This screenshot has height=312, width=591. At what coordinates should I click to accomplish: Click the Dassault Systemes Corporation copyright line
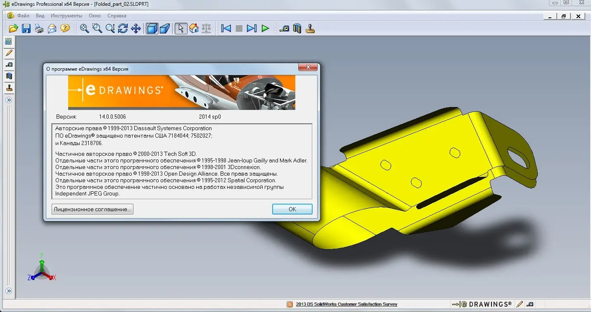pyautogui.click(x=133, y=128)
